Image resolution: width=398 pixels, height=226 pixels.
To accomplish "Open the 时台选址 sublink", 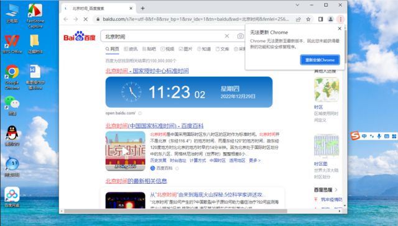I will pyautogui.click(x=178, y=160).
